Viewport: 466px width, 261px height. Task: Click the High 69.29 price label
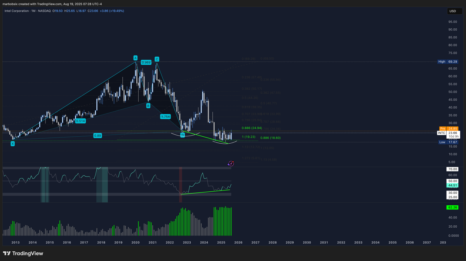click(x=447, y=62)
